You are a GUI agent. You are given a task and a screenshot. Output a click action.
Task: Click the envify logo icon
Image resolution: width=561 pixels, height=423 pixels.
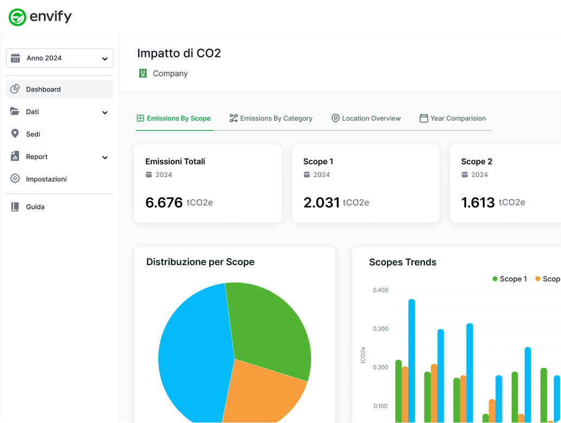coord(16,17)
